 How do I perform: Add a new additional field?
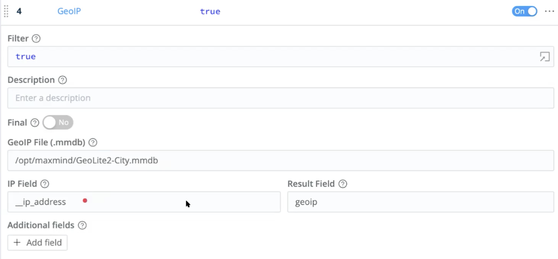click(37, 242)
